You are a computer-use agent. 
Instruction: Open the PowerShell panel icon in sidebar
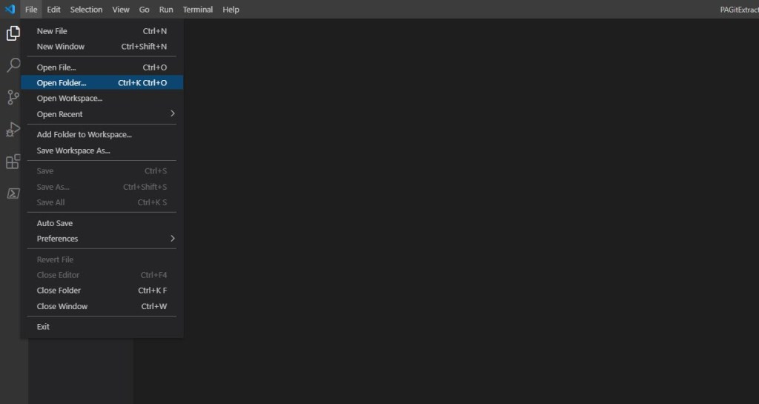[13, 193]
